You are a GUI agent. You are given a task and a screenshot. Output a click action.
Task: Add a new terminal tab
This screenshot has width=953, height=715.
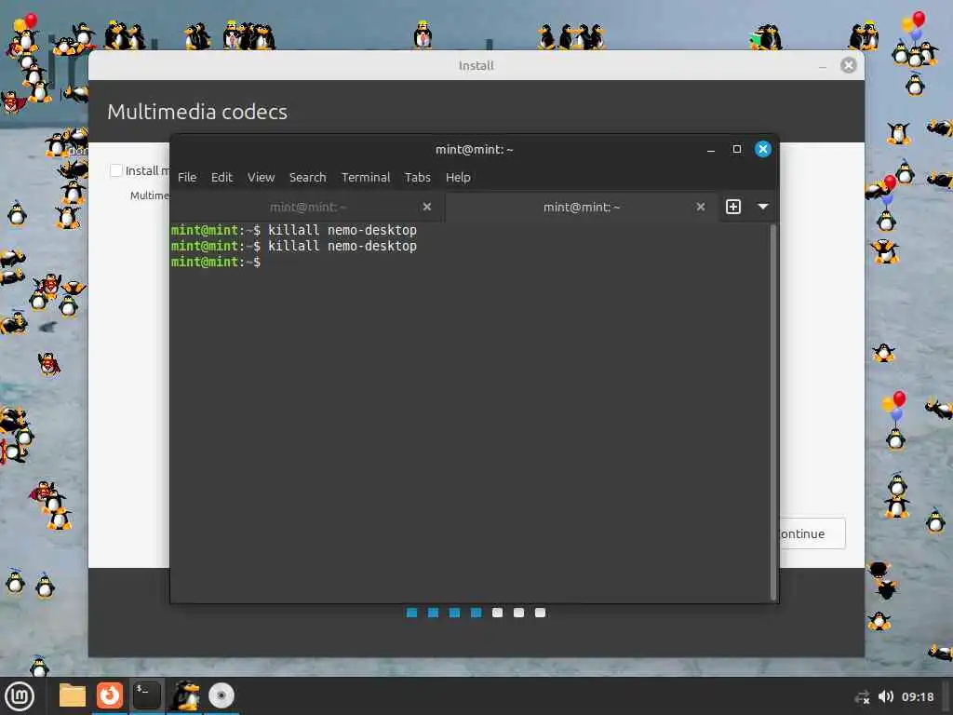pos(733,207)
